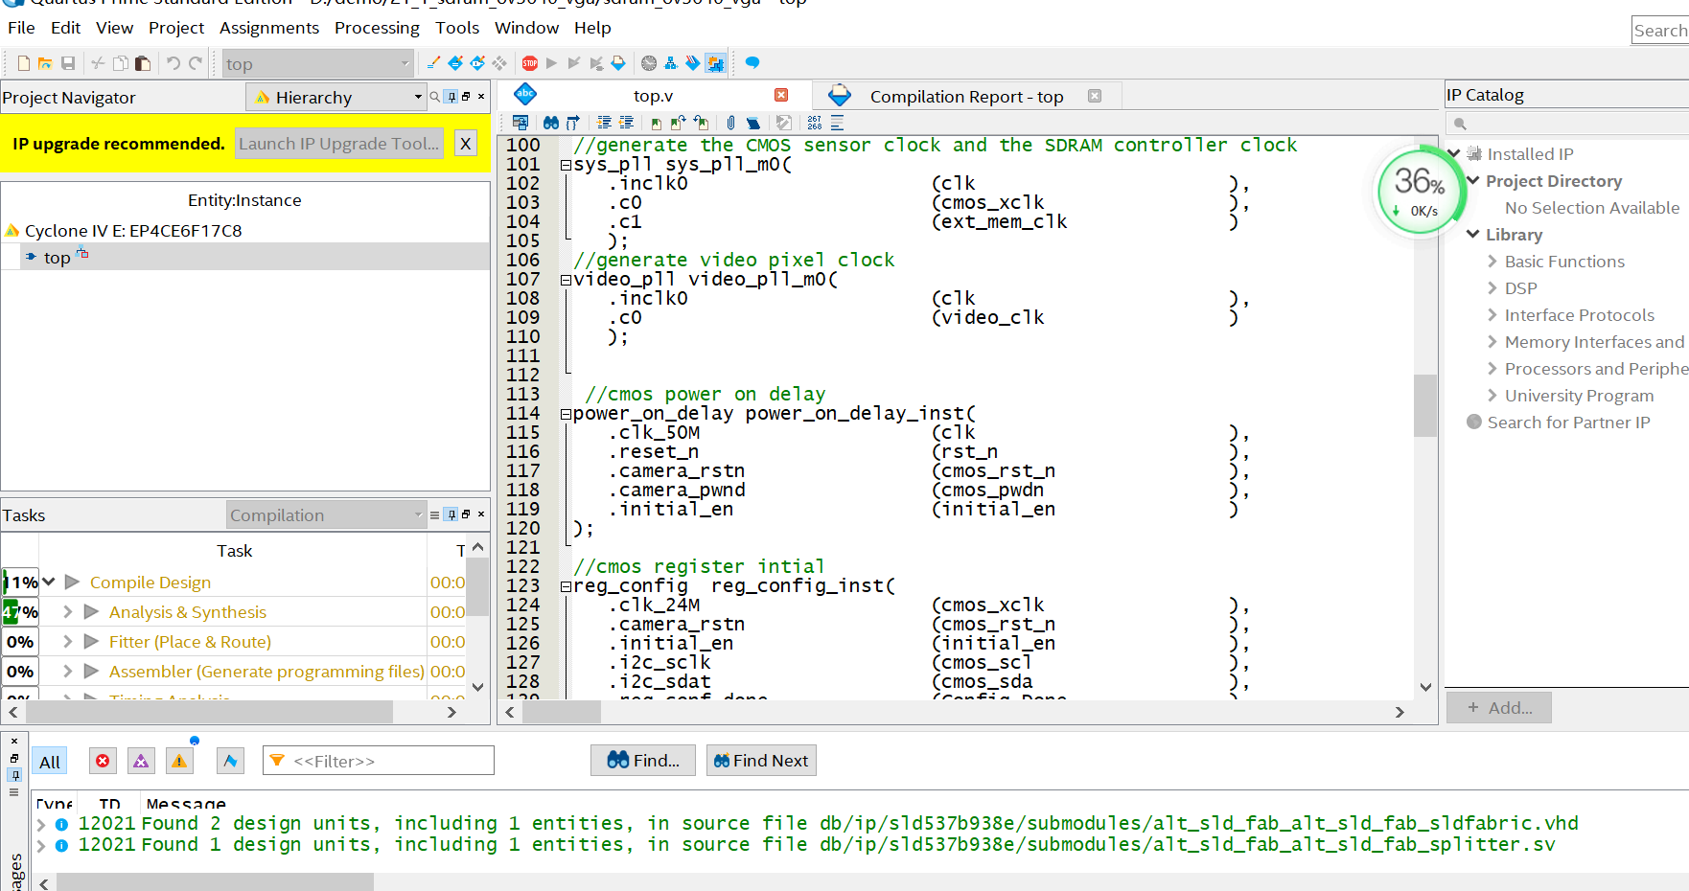Select the top entity in hierarchy tree
Screen dimensions: 1689x891
click(x=57, y=257)
